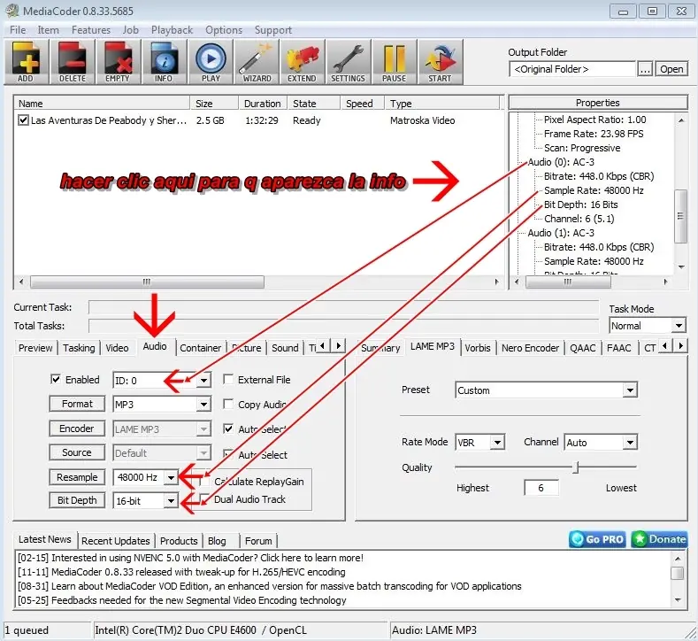Screen dimensions: 698x641
Task: Click the file list horizontal scrollbar
Action: pyautogui.click(x=147, y=282)
